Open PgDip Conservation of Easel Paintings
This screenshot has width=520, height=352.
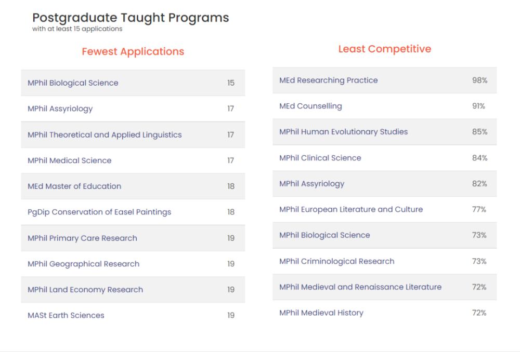tap(133, 212)
